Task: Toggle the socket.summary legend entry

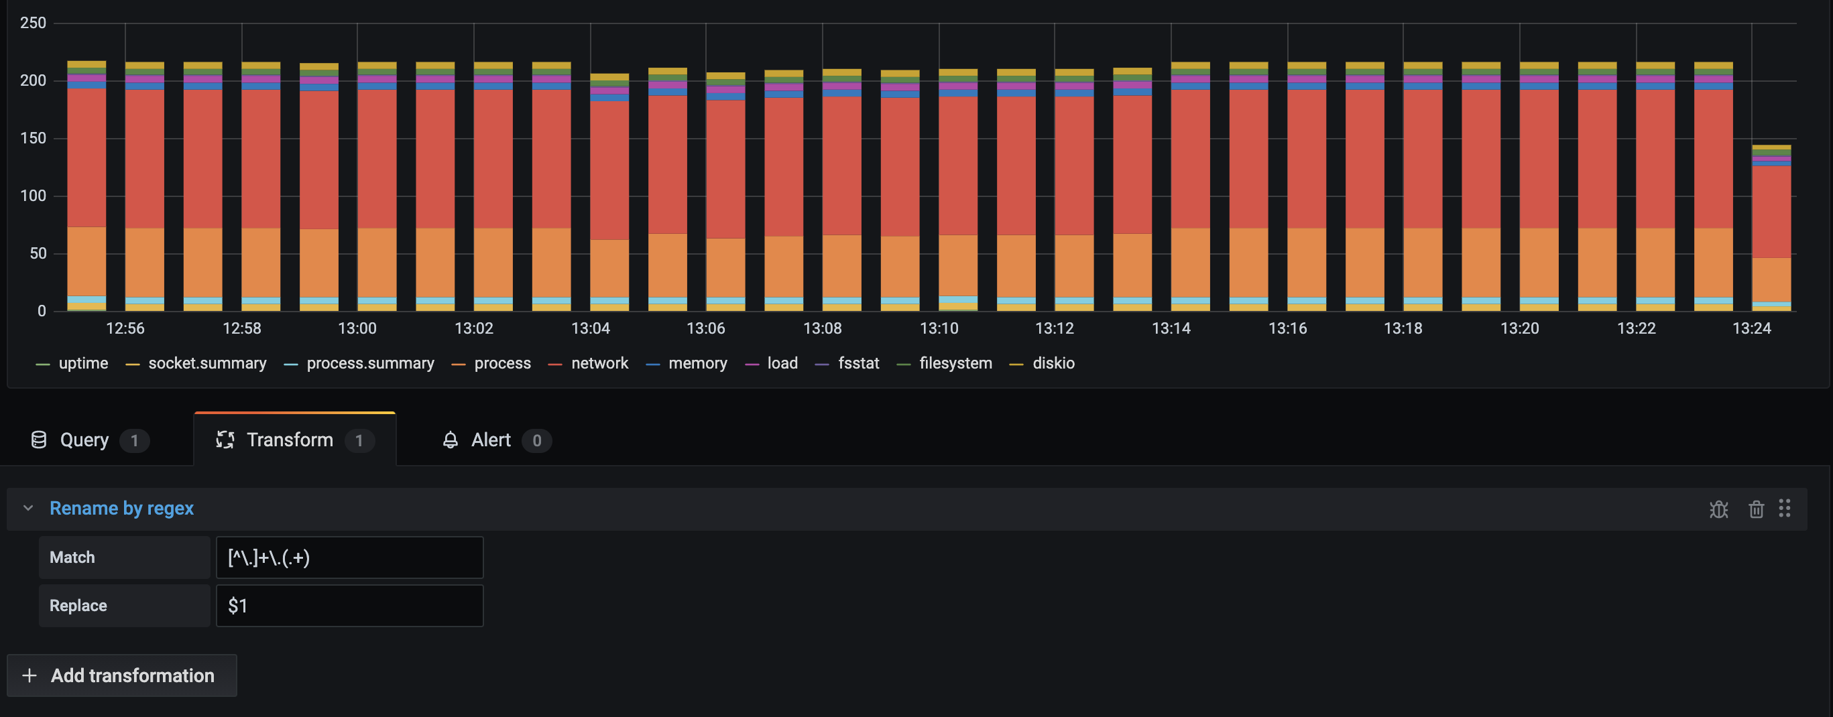Action: click(207, 363)
